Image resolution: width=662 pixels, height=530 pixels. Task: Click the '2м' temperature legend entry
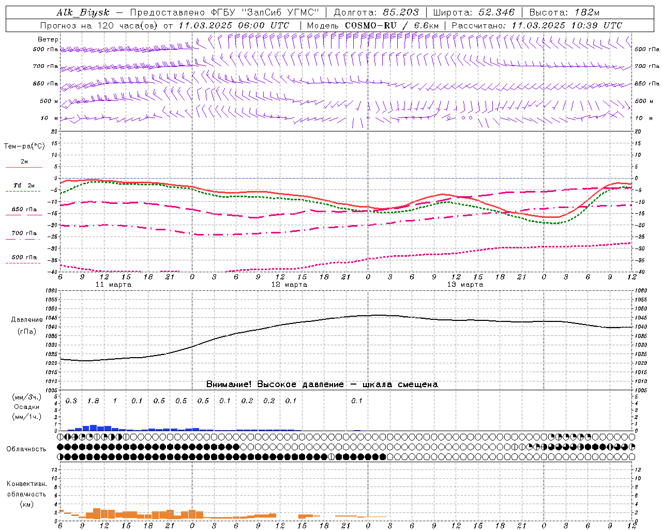24,162
